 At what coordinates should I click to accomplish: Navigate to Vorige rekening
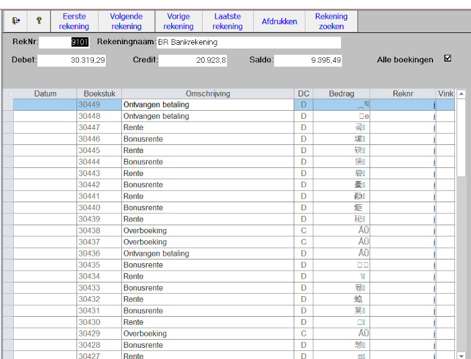tap(179, 21)
